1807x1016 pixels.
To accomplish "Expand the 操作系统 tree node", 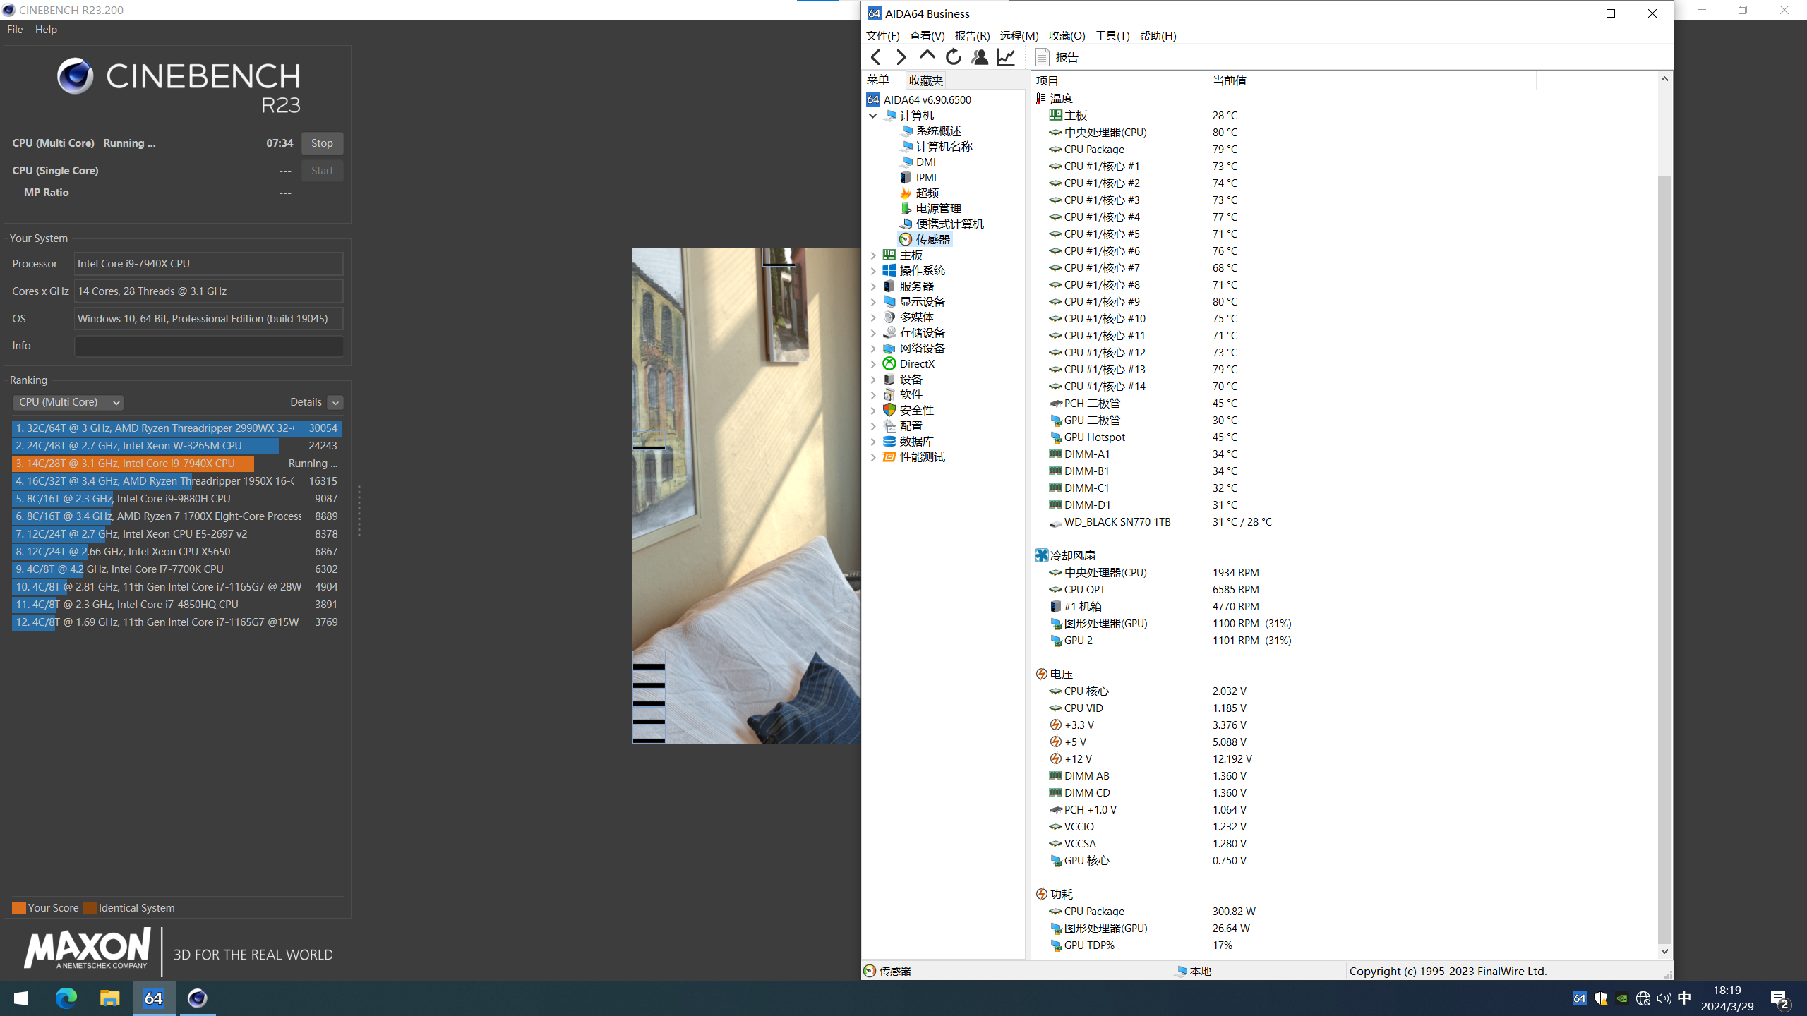I will pyautogui.click(x=873, y=270).
